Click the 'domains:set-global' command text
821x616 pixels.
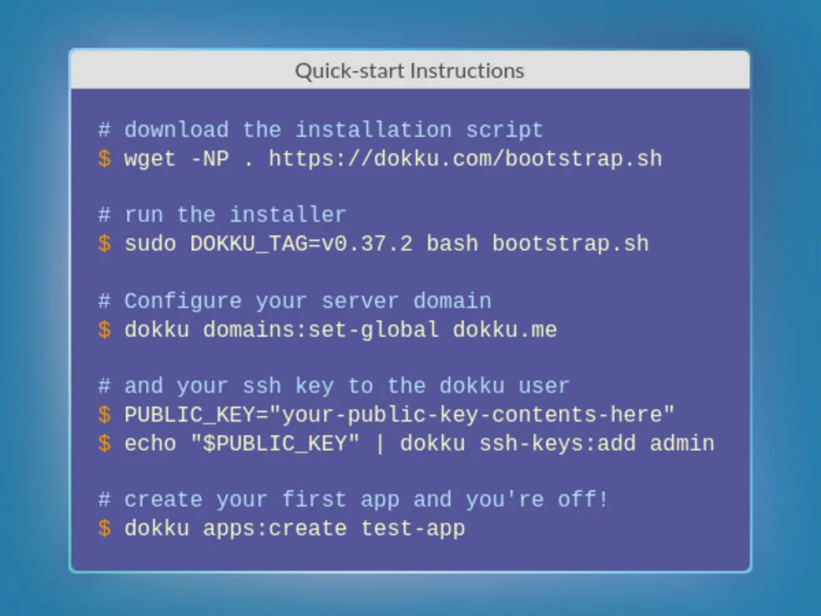click(x=322, y=329)
